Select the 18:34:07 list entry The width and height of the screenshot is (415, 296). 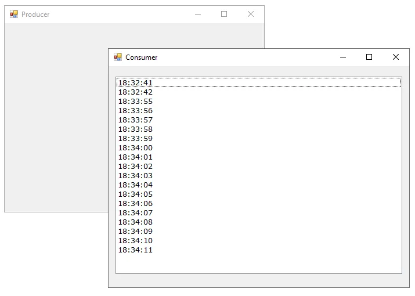[x=259, y=212]
